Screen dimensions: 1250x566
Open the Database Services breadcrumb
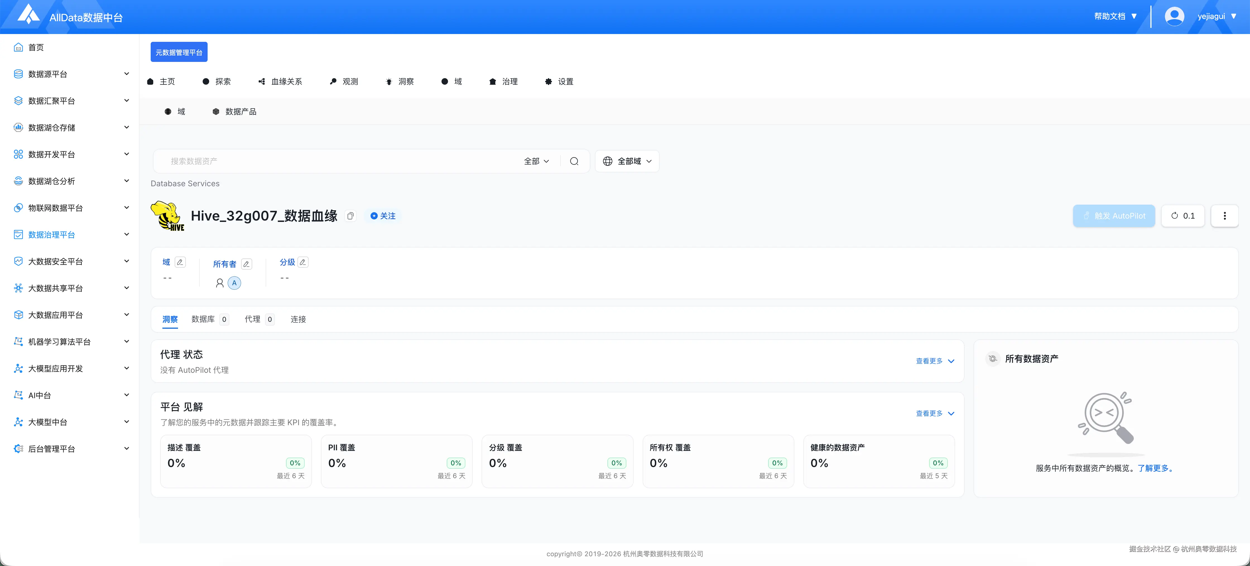[x=185, y=184]
